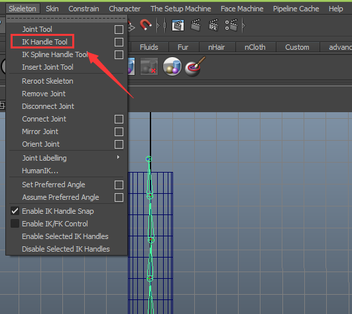Choose Remove Joint

[44, 94]
